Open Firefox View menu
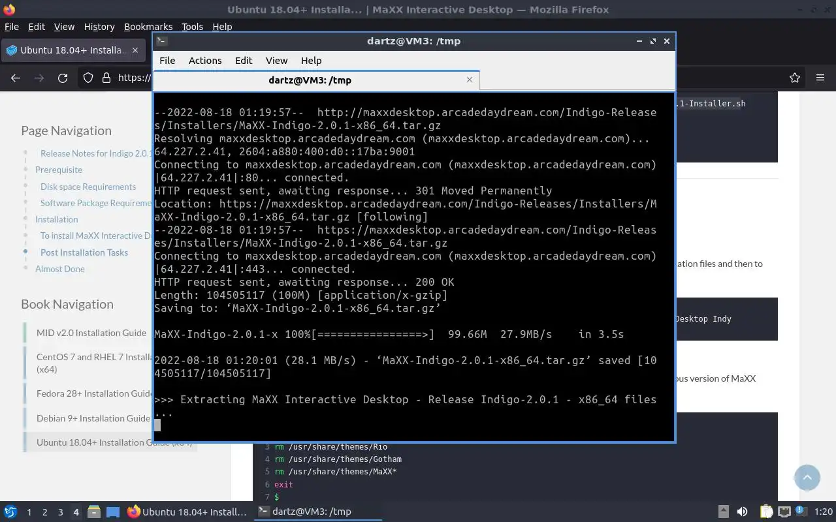The image size is (836, 522). coord(64,27)
